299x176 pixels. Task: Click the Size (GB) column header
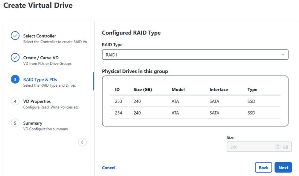(143, 89)
